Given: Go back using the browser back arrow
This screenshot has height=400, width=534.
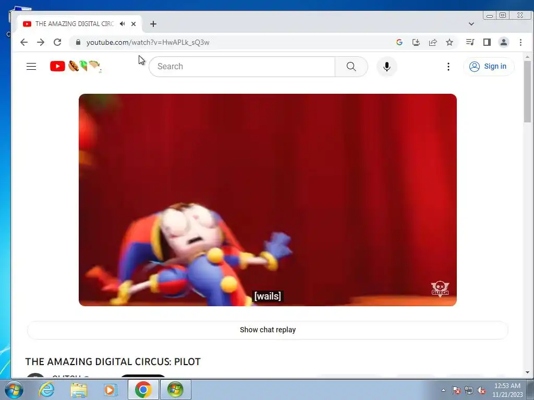Looking at the screenshot, I should point(24,42).
